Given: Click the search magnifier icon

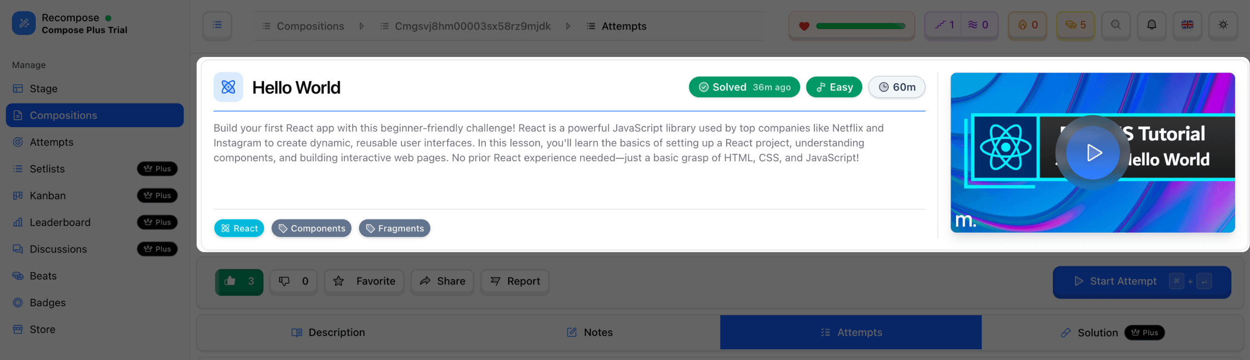Looking at the screenshot, I should [1116, 25].
